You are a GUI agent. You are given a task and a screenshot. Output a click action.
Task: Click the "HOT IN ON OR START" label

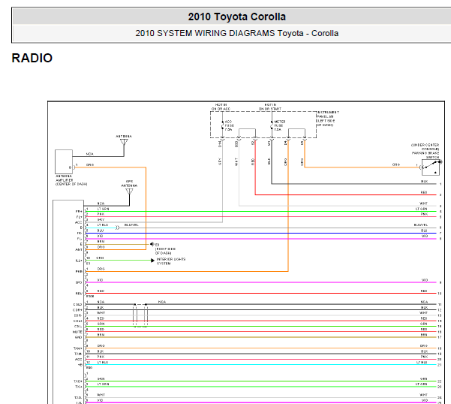[x=270, y=107]
